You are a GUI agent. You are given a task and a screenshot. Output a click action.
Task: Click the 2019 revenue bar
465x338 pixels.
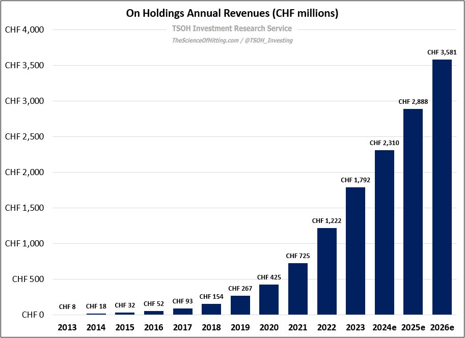coord(240,305)
